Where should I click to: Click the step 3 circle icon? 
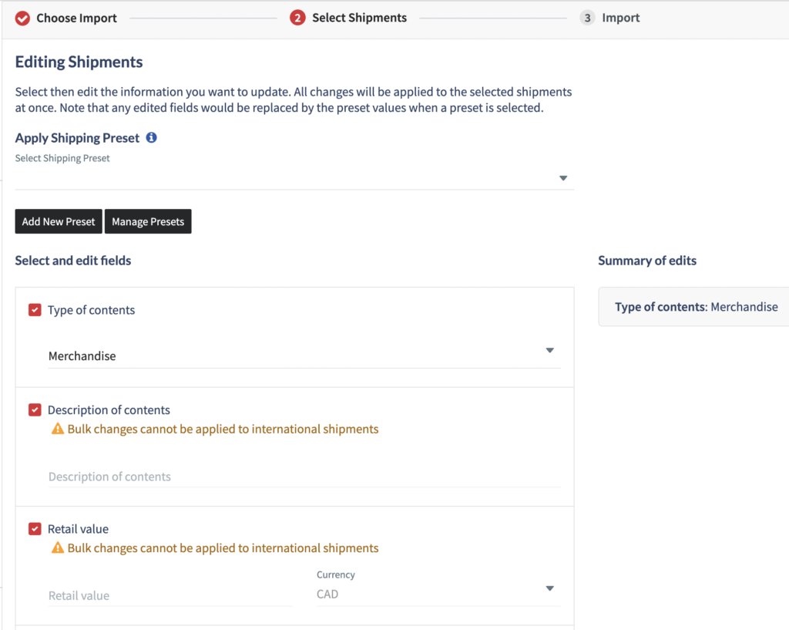pyautogui.click(x=587, y=19)
